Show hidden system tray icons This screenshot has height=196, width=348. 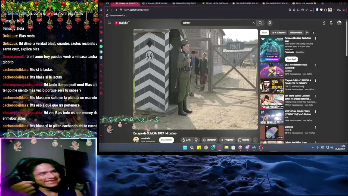[313, 148]
